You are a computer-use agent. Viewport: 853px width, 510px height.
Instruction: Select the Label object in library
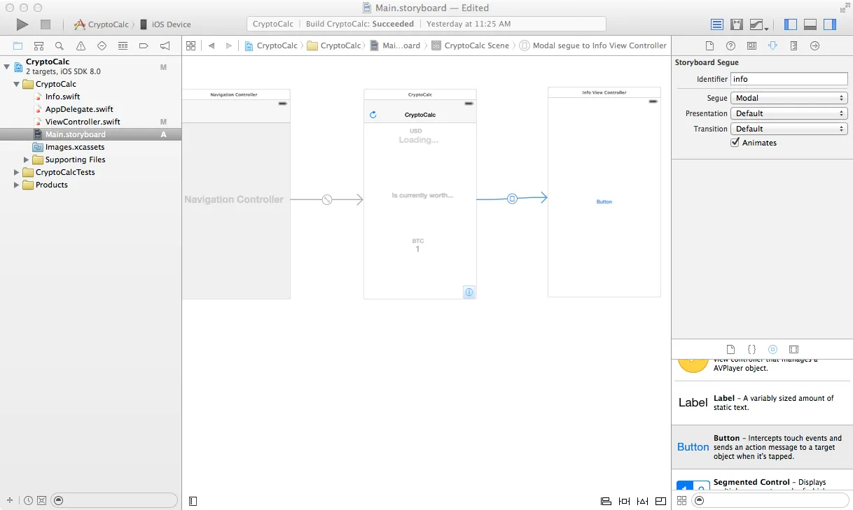(762, 402)
